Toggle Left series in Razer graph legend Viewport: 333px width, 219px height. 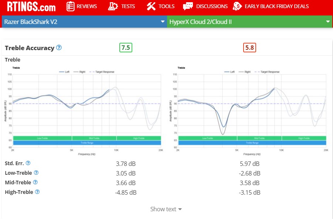coord(64,72)
